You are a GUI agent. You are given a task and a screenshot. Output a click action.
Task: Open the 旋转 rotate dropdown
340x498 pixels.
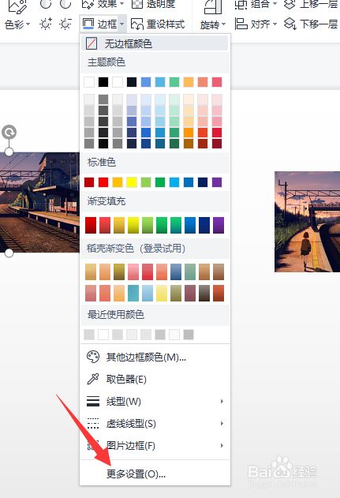pyautogui.click(x=213, y=24)
